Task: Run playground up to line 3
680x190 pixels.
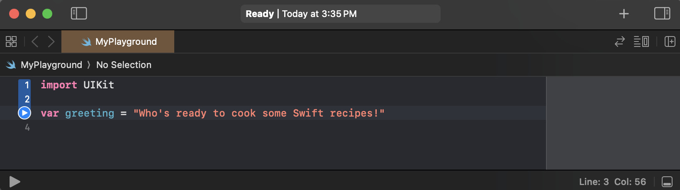Action: (24, 113)
